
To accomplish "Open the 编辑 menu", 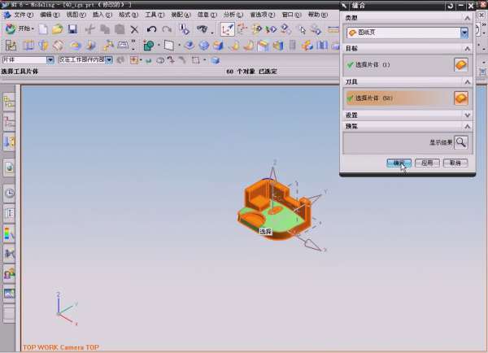I will tap(49, 15).
